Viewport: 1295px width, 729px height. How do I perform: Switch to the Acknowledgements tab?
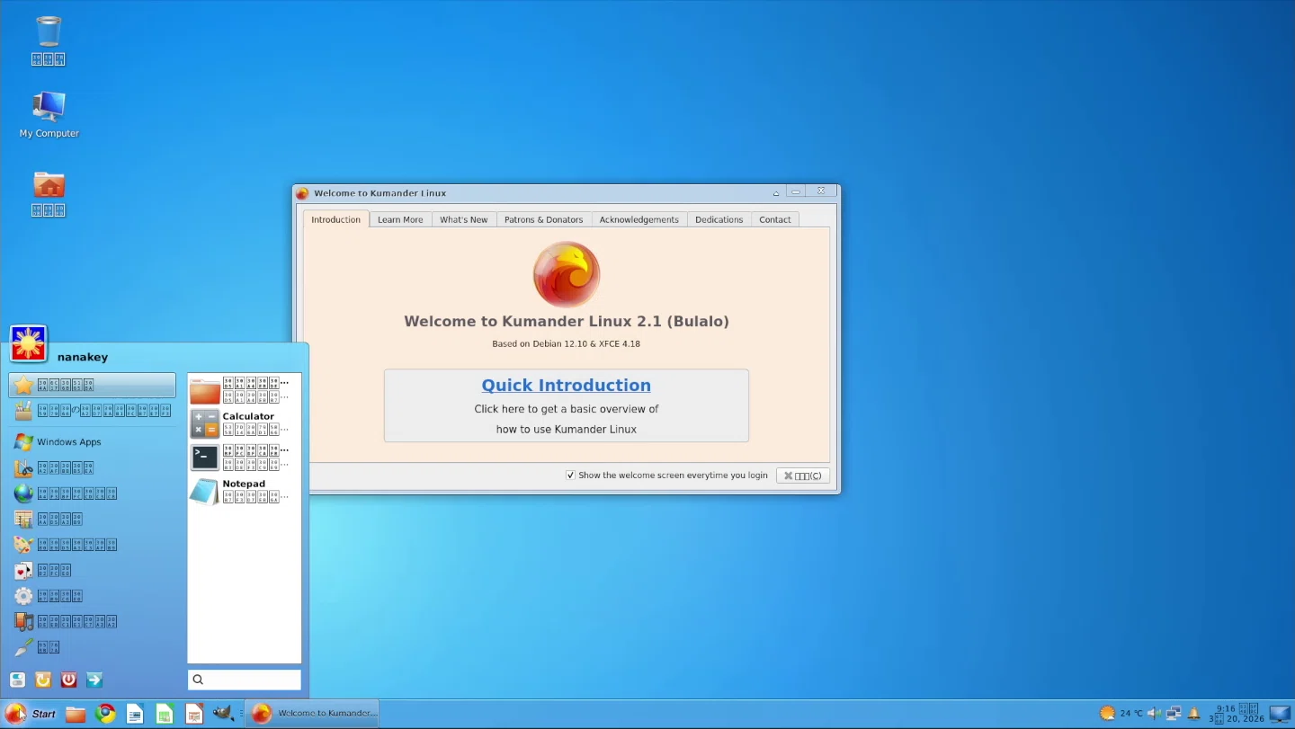pos(639,219)
